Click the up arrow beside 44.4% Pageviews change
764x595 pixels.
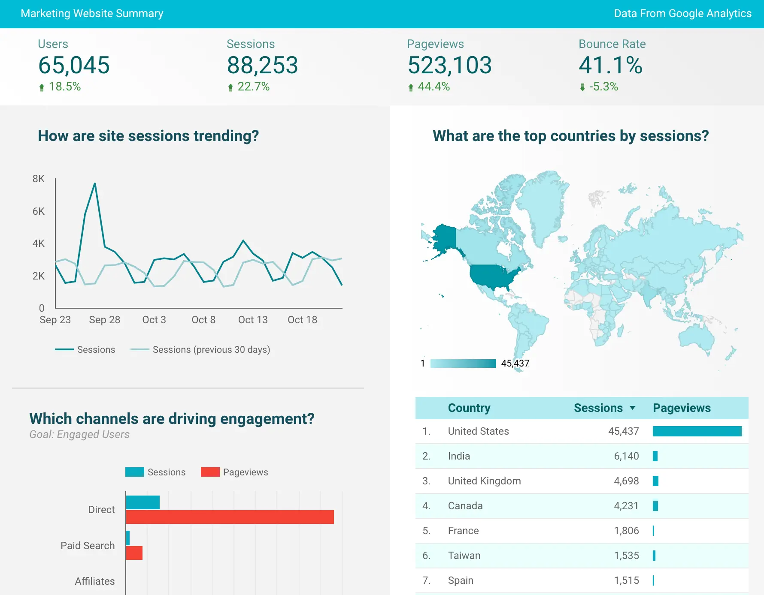[411, 87]
